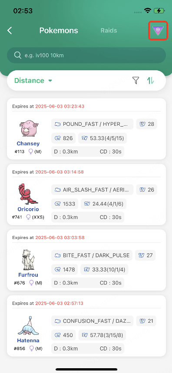The image size is (172, 373).
Task: Open the Hatenna name link
Action: [28, 340]
